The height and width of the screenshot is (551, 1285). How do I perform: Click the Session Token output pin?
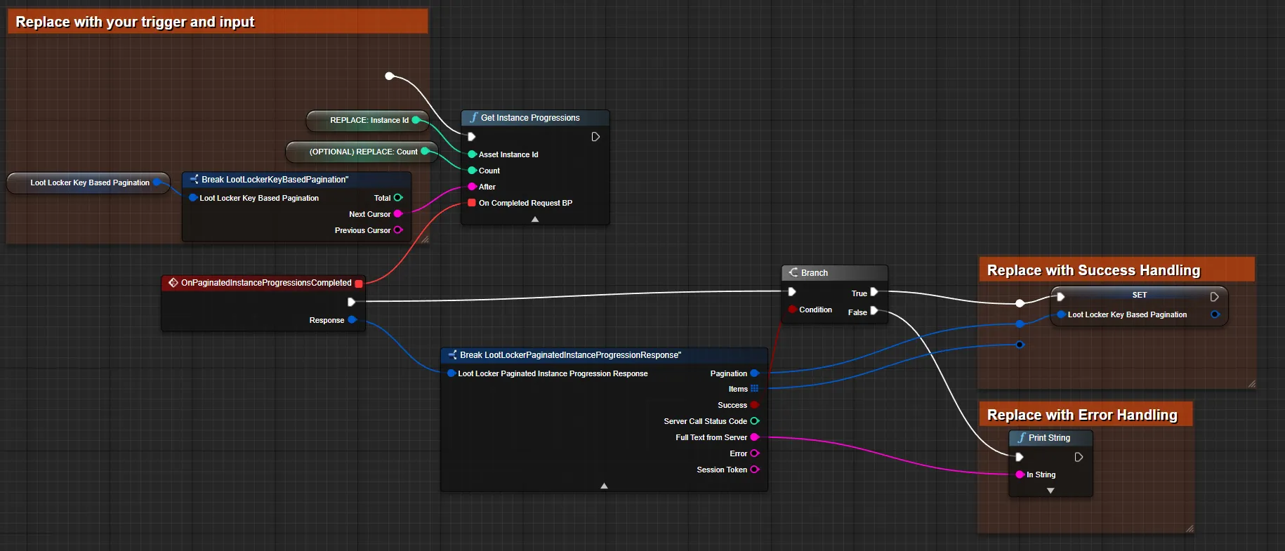(755, 470)
